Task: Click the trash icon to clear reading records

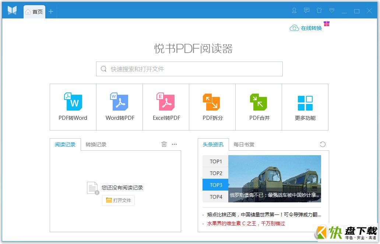Action: (x=164, y=144)
